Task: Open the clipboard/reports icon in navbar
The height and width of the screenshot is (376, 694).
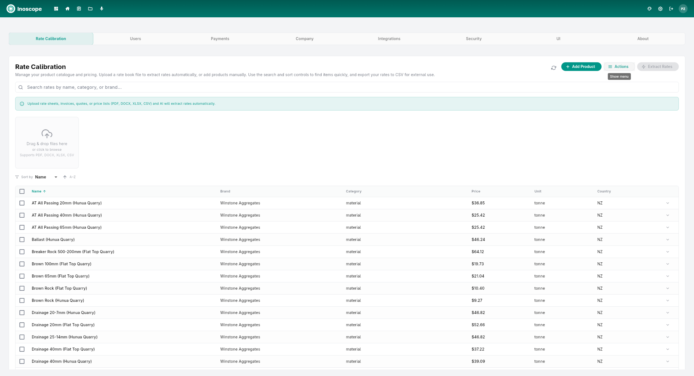Action: [x=79, y=9]
